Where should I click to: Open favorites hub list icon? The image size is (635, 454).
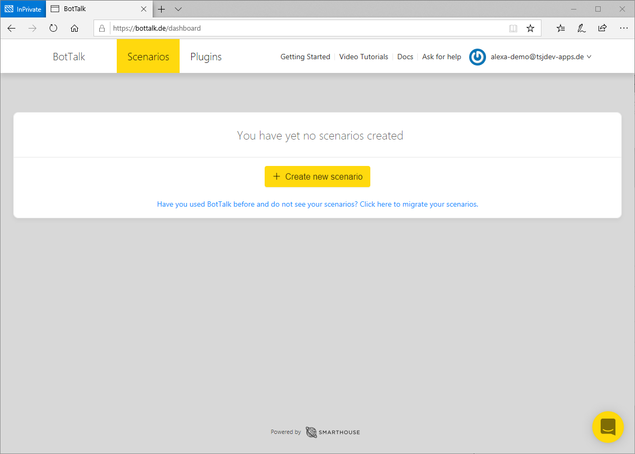561,29
